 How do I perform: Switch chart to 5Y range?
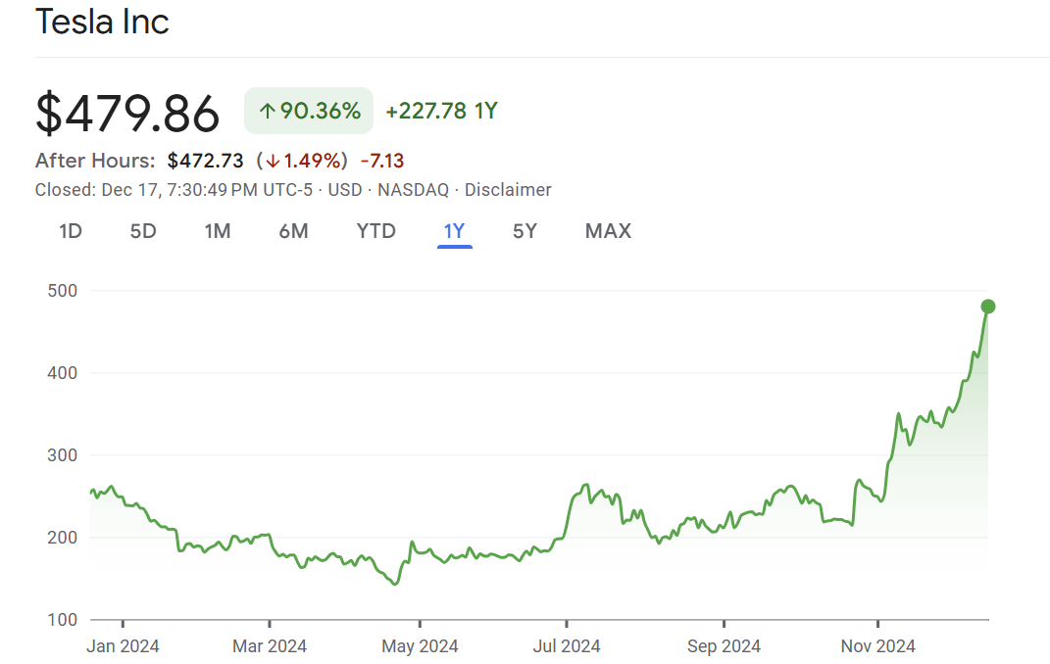[x=525, y=231]
